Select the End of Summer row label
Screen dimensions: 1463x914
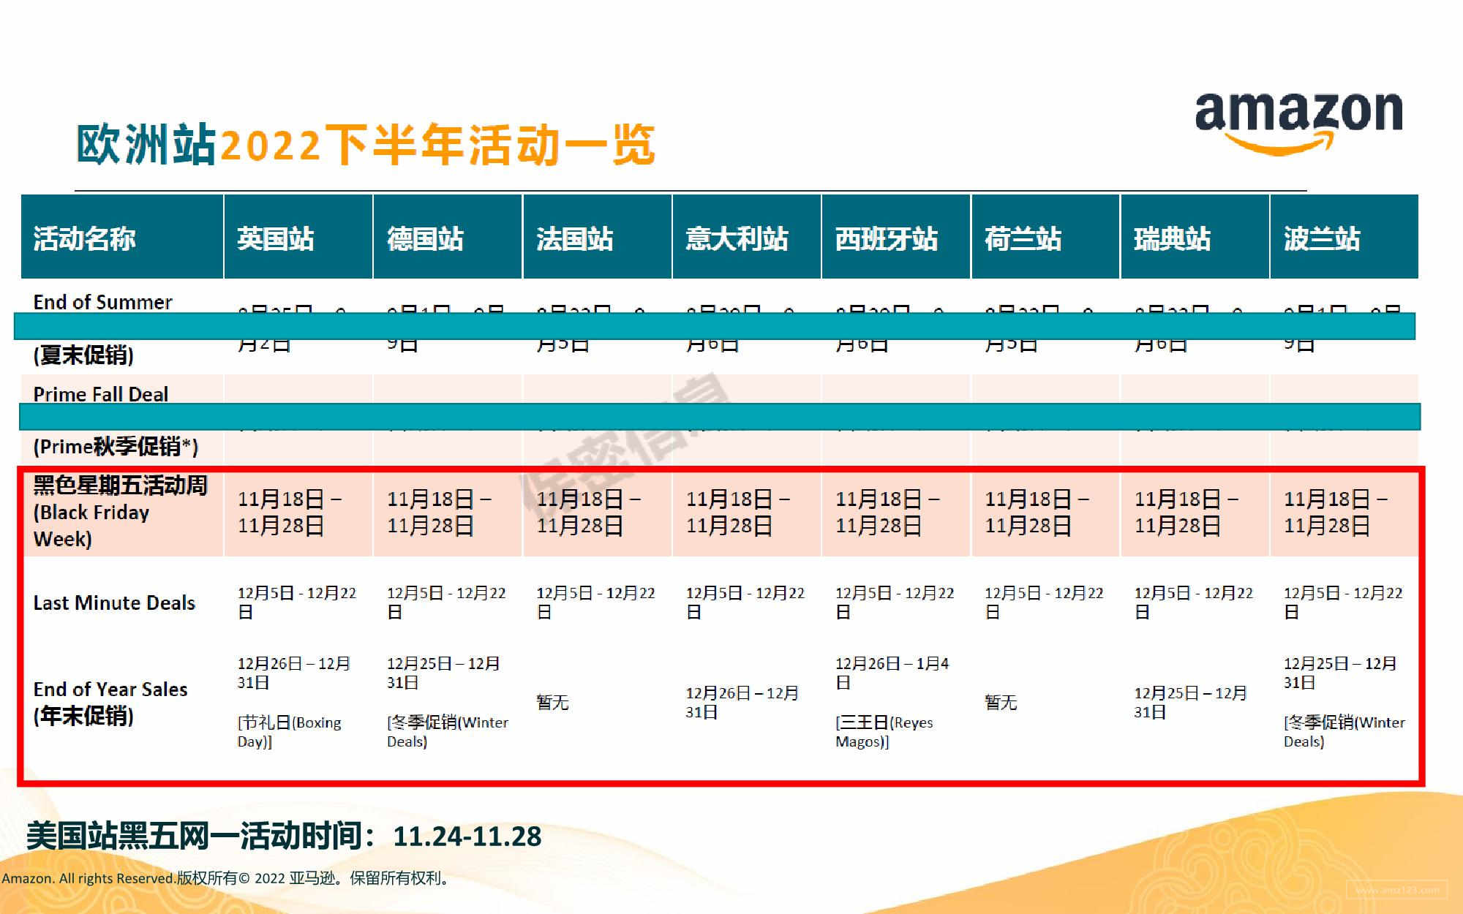coord(102,301)
